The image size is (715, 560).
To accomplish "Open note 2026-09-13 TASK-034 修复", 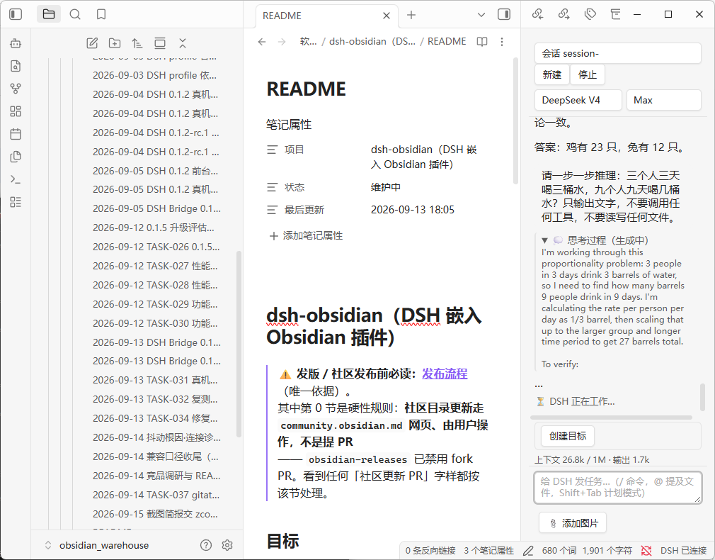I will tap(156, 418).
